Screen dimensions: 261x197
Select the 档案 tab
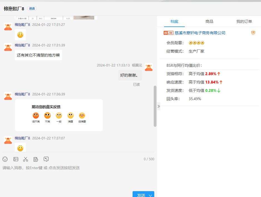[x=174, y=21]
